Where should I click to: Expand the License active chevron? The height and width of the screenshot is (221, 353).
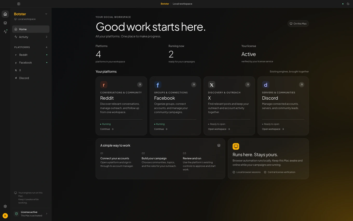47,214
